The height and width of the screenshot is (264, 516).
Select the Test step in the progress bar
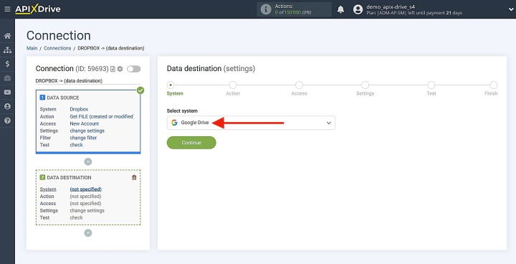click(431, 85)
